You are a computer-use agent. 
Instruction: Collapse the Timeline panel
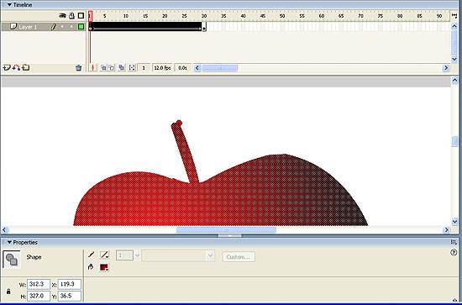9,5
